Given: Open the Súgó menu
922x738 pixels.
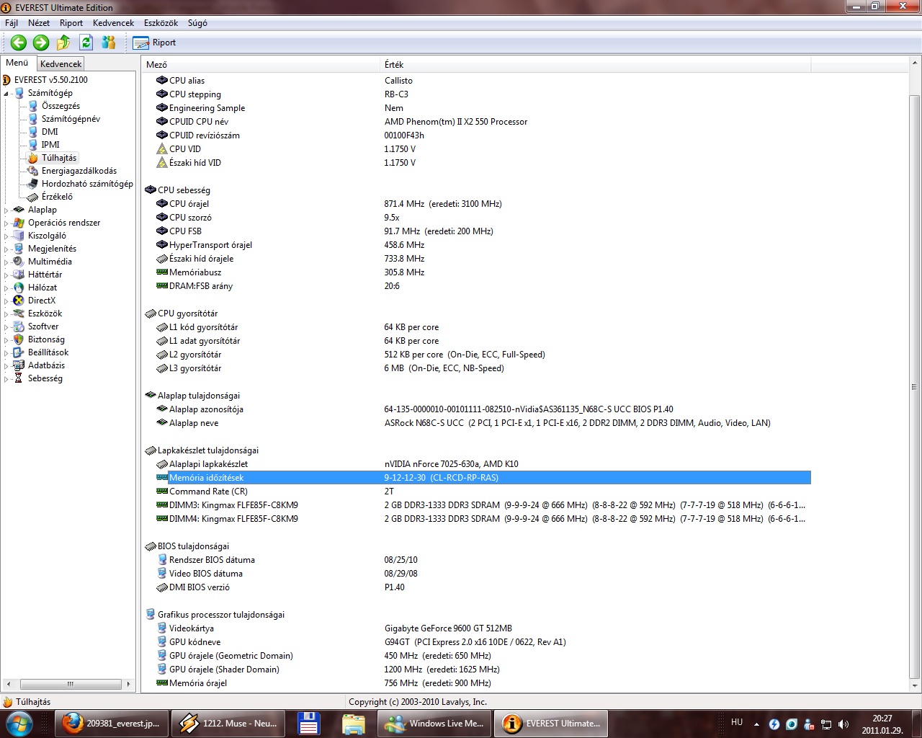Looking at the screenshot, I should pyautogui.click(x=197, y=23).
